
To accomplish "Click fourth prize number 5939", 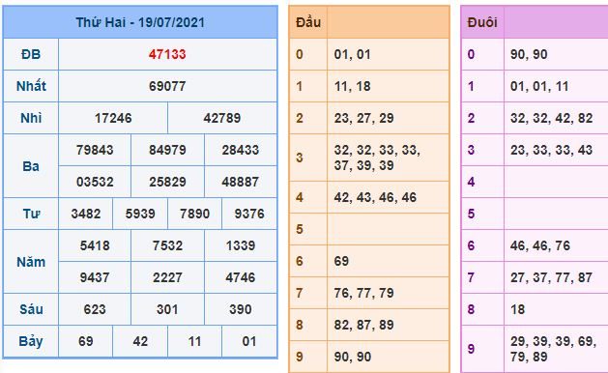I will [x=140, y=214].
